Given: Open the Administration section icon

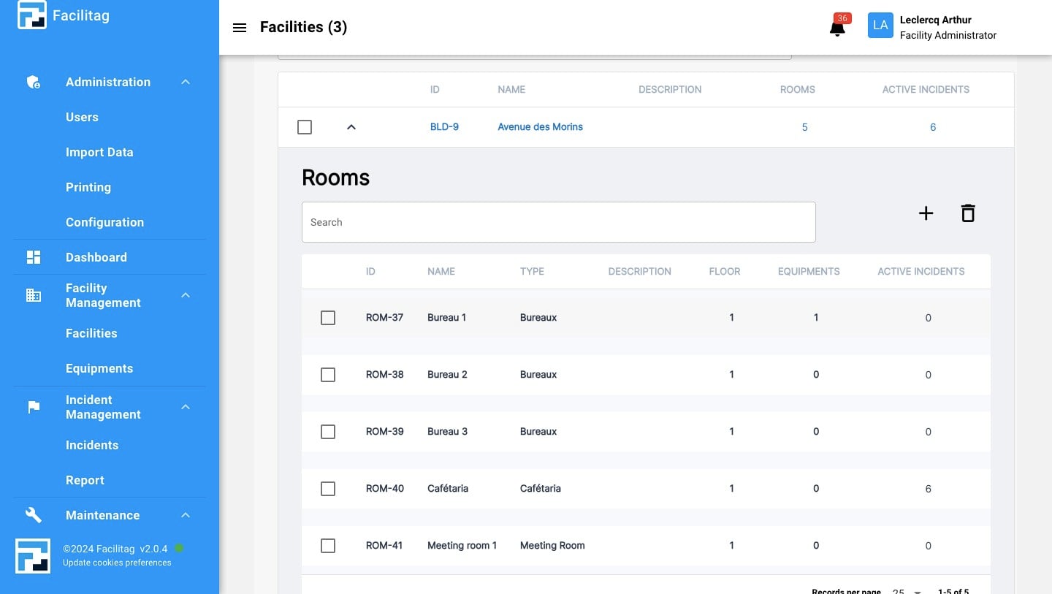Looking at the screenshot, I should pos(33,82).
